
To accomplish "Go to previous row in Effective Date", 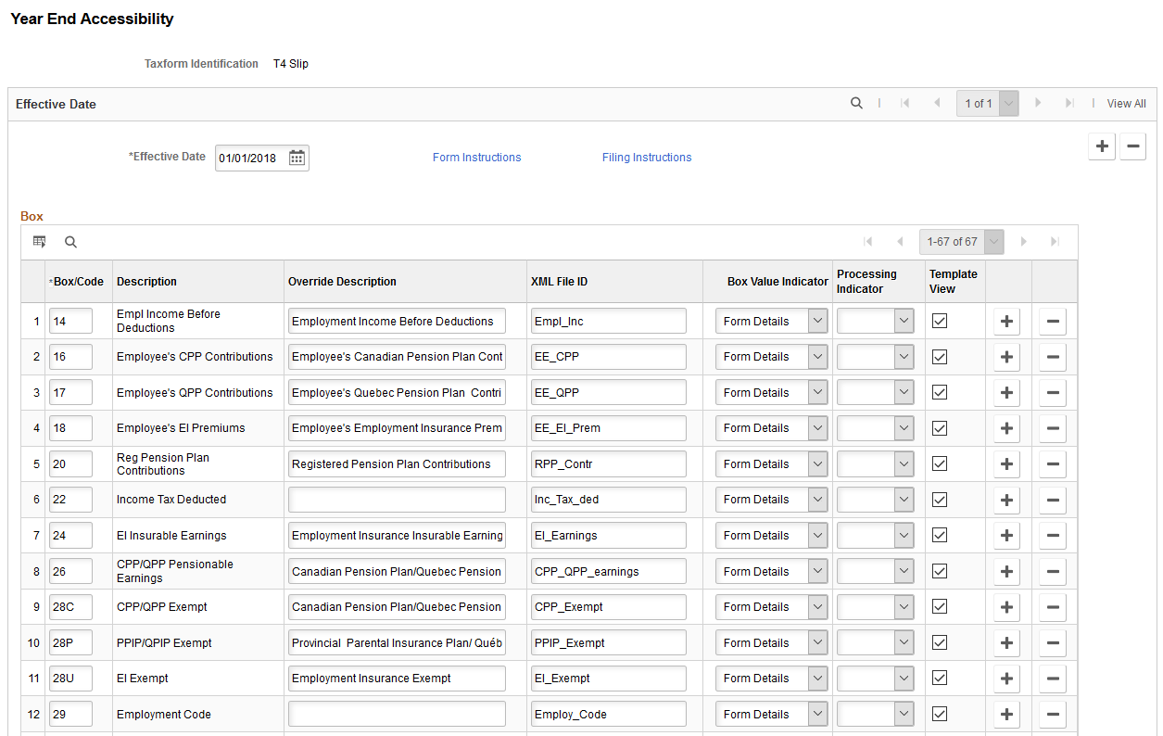I will pyautogui.click(x=937, y=104).
